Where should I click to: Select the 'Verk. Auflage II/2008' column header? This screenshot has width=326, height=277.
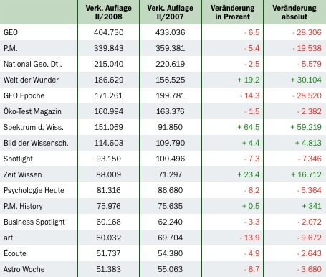pyautogui.click(x=109, y=12)
